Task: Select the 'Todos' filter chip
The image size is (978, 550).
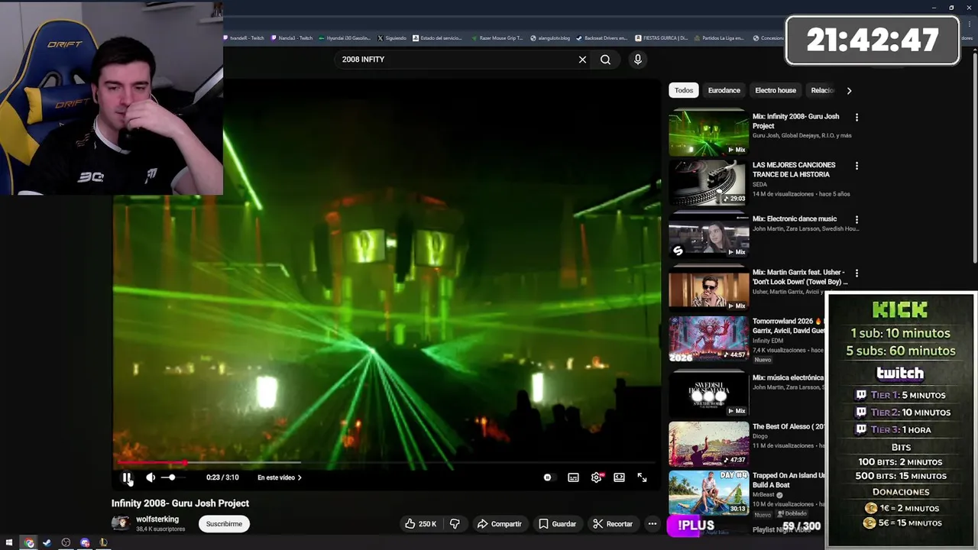Action: click(684, 90)
